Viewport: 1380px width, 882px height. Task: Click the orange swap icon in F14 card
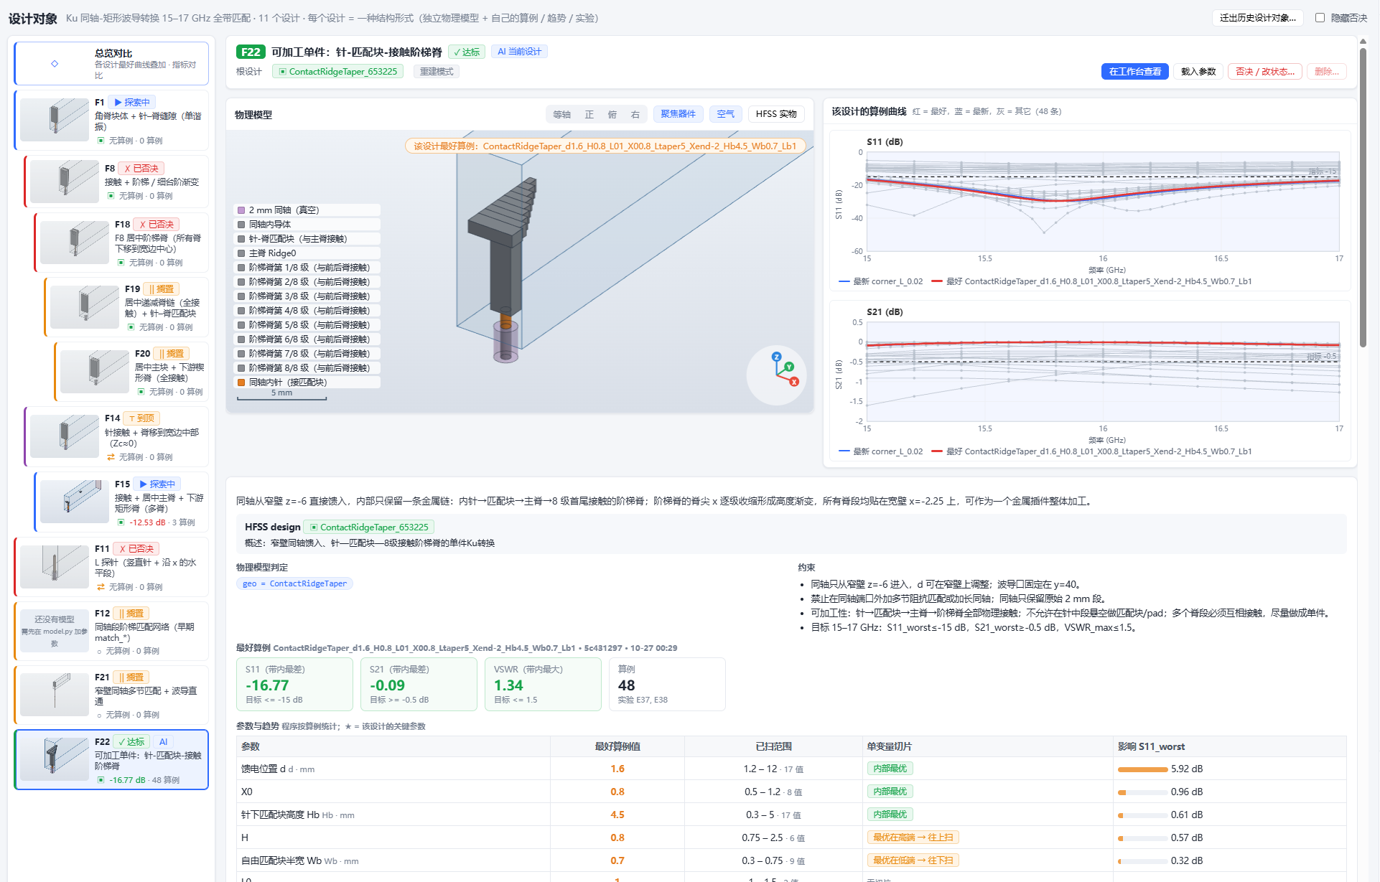pyautogui.click(x=111, y=457)
